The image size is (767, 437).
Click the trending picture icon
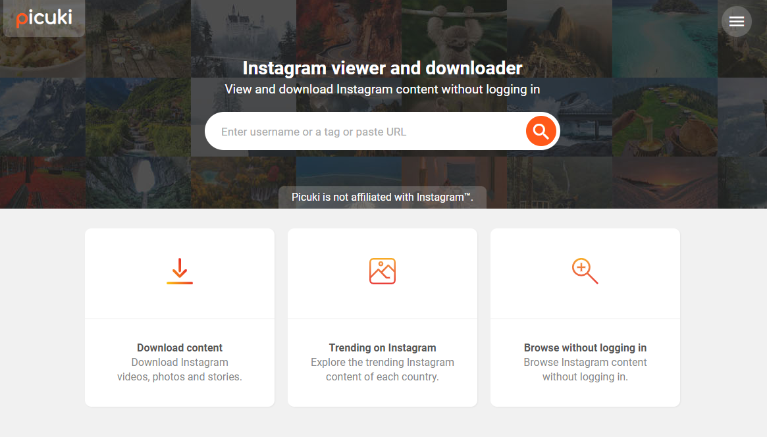point(383,270)
